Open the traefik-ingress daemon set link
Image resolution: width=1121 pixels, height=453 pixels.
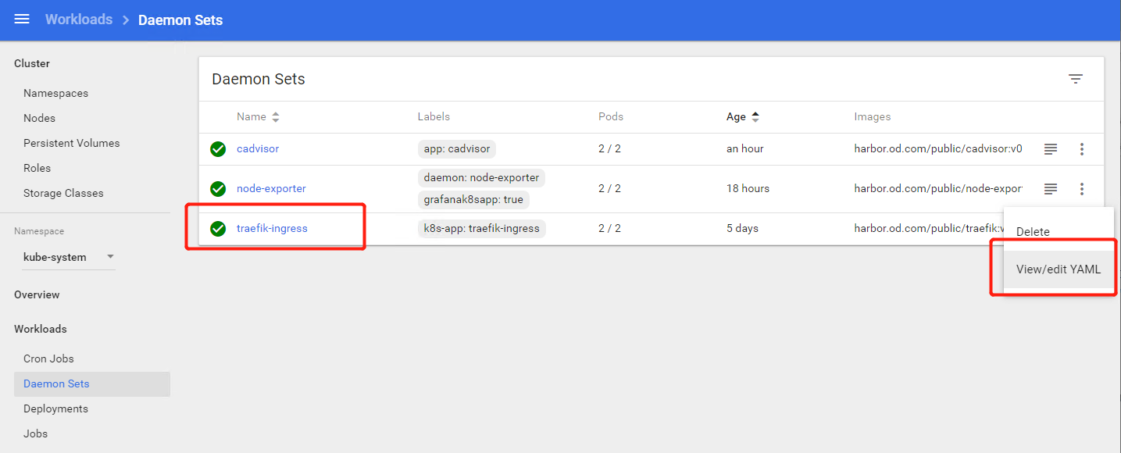coord(272,229)
